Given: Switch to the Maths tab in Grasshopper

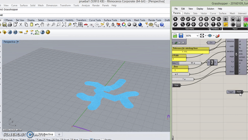Looking at the screenshot, I should coord(187,13).
